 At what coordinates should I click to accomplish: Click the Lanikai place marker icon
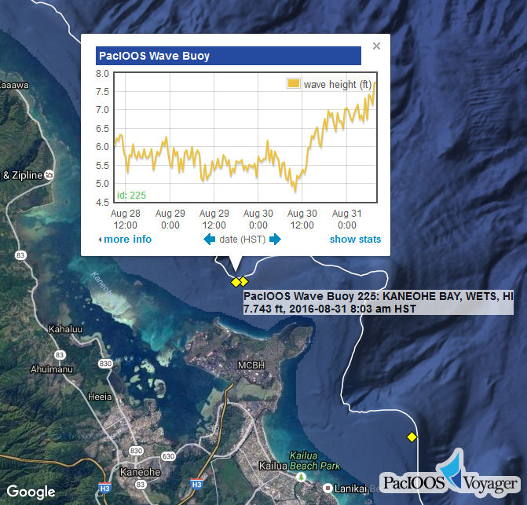(328, 489)
